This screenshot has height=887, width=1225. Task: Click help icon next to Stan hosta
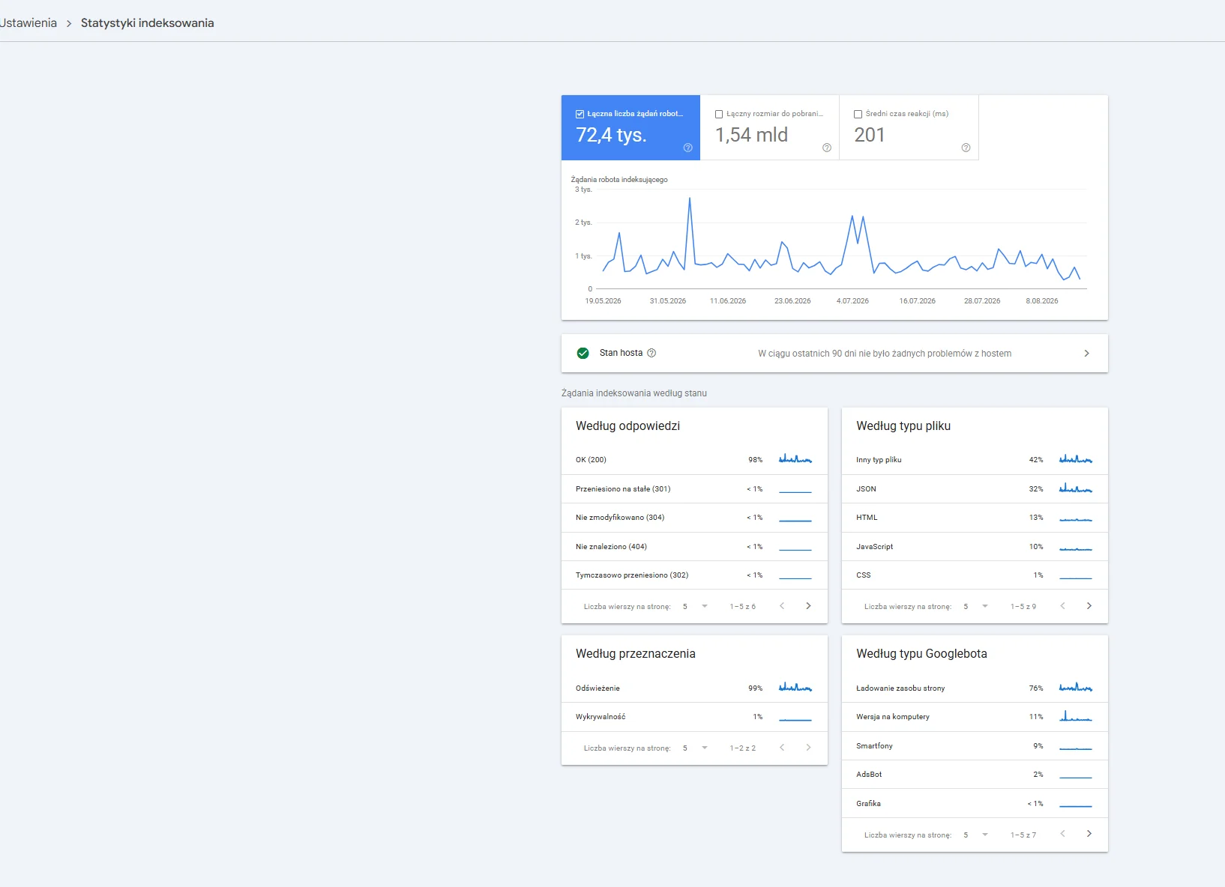click(651, 353)
